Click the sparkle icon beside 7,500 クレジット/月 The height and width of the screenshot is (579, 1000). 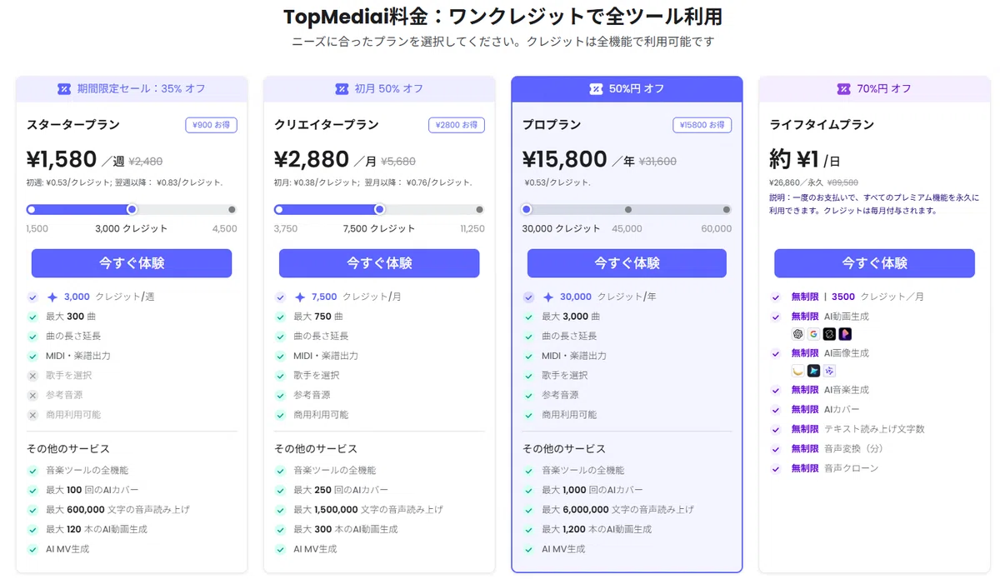[300, 297]
